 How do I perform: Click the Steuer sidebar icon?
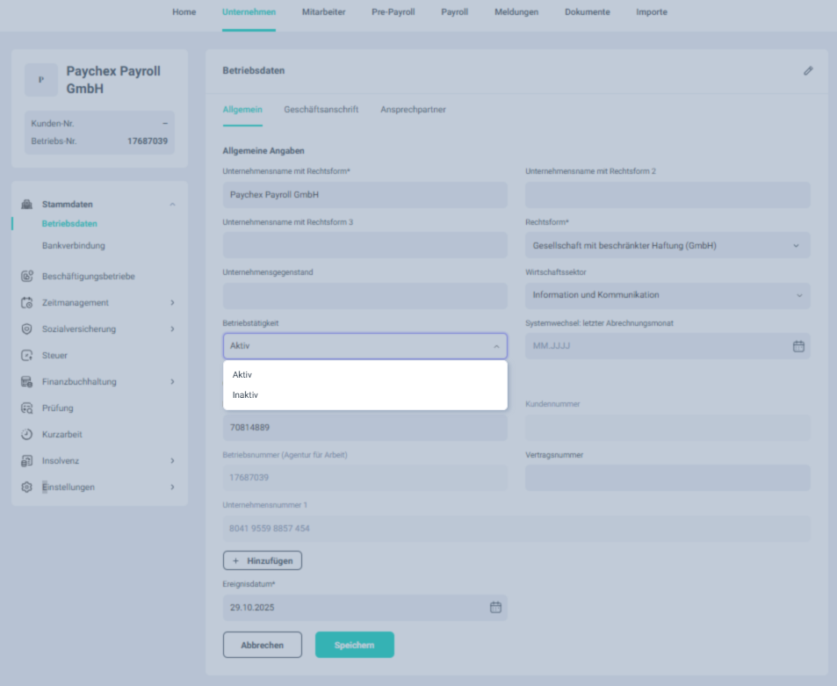pyautogui.click(x=26, y=356)
